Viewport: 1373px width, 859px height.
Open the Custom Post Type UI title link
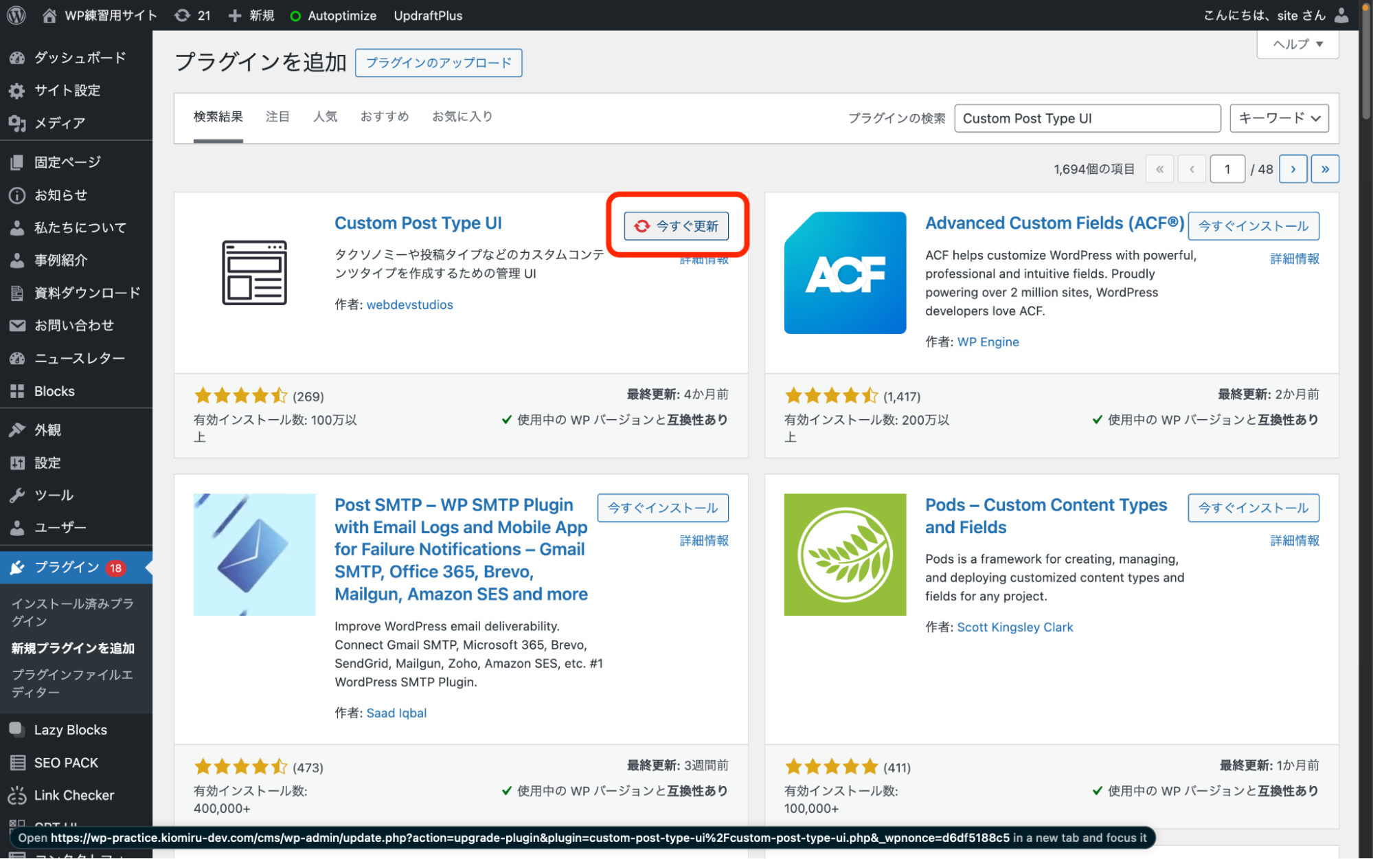tap(418, 223)
